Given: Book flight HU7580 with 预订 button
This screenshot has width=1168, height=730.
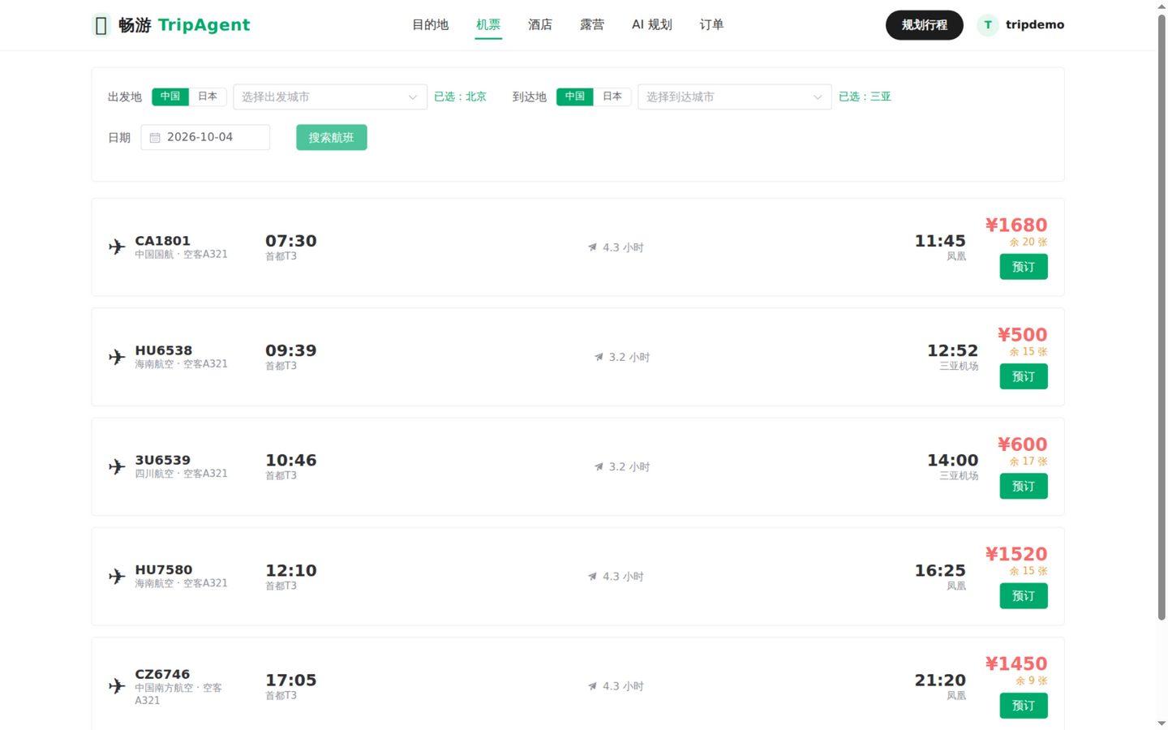Looking at the screenshot, I should tap(1024, 596).
